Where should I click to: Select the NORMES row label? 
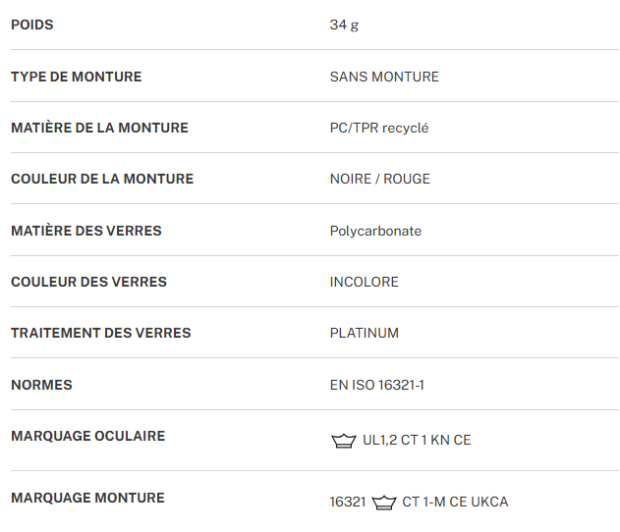point(41,385)
